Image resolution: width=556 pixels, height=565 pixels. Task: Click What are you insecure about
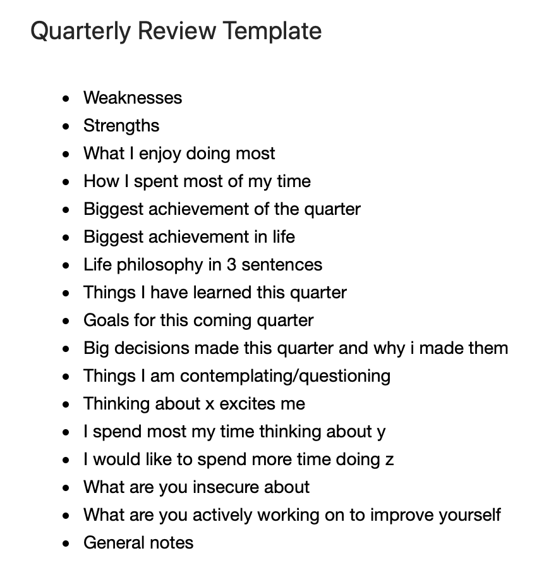click(x=196, y=487)
